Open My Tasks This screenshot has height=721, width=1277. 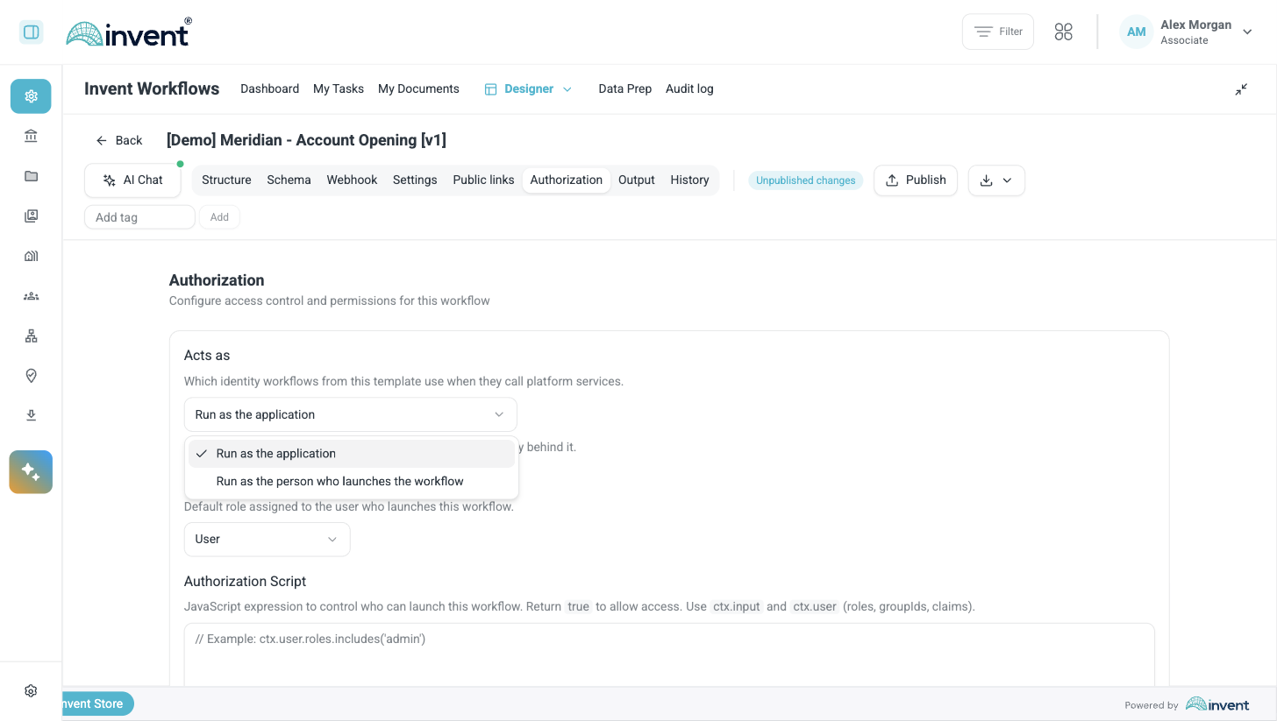point(339,88)
